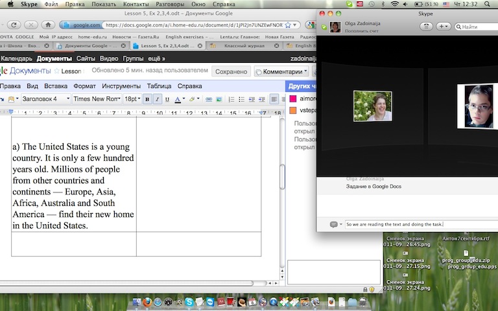
Task: Go to the browser home page
Action: coord(48,25)
